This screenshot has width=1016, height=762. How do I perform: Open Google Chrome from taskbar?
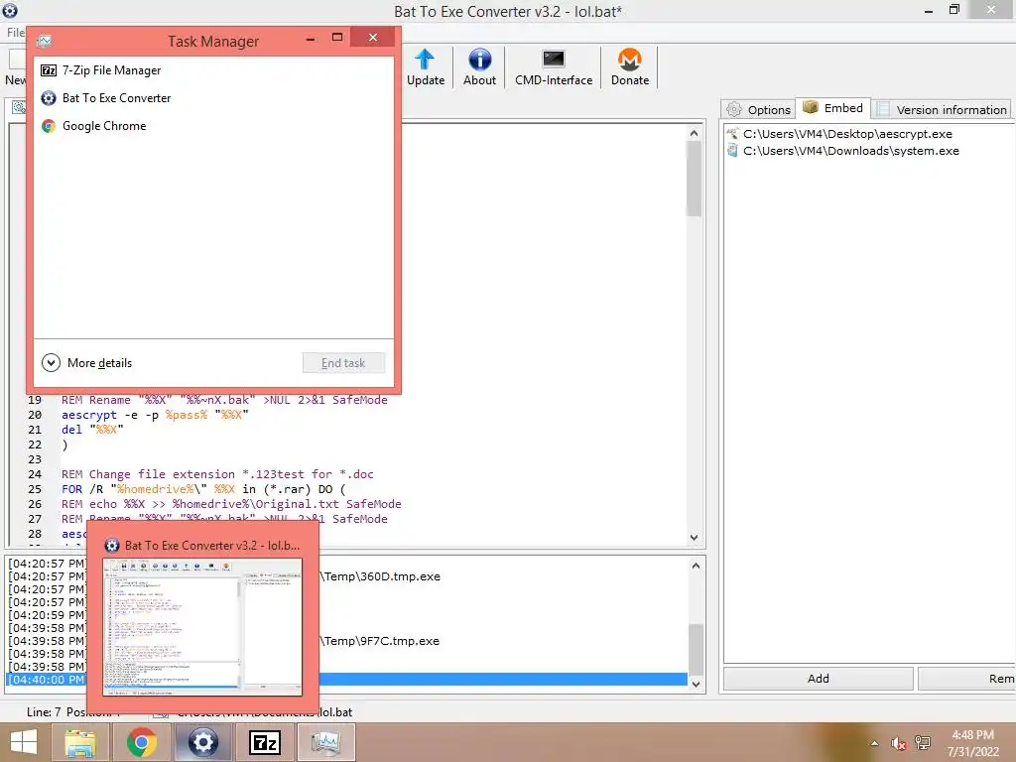142,742
